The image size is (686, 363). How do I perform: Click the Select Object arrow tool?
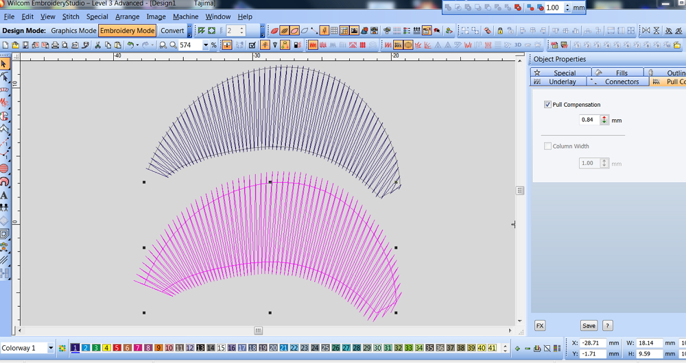pyautogui.click(x=4, y=64)
